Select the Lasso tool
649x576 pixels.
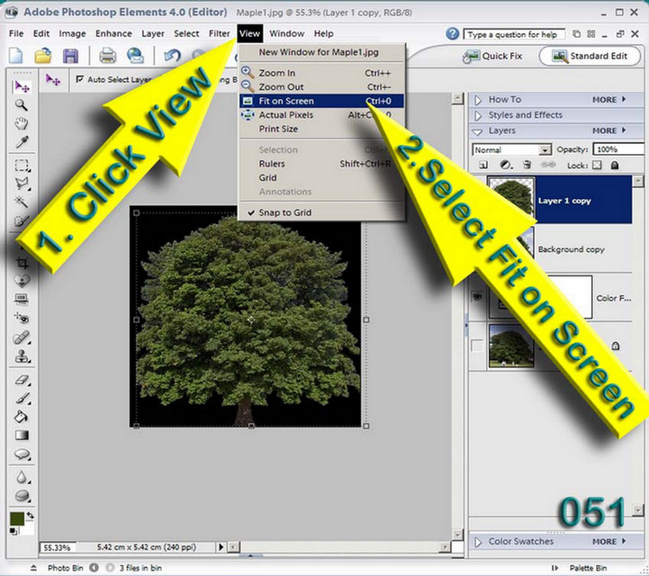click(x=22, y=184)
